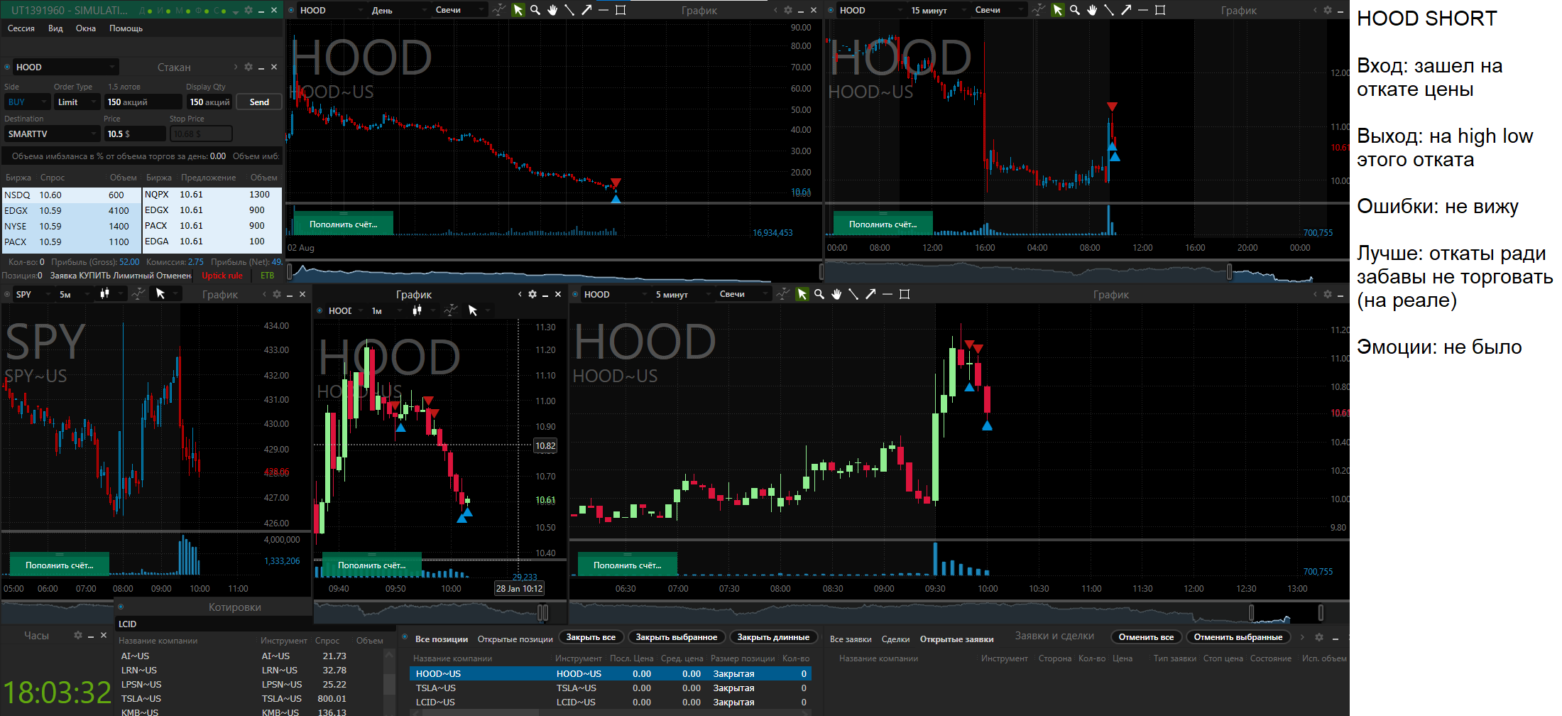
Task: Open the Окна menu
Action: (x=86, y=28)
